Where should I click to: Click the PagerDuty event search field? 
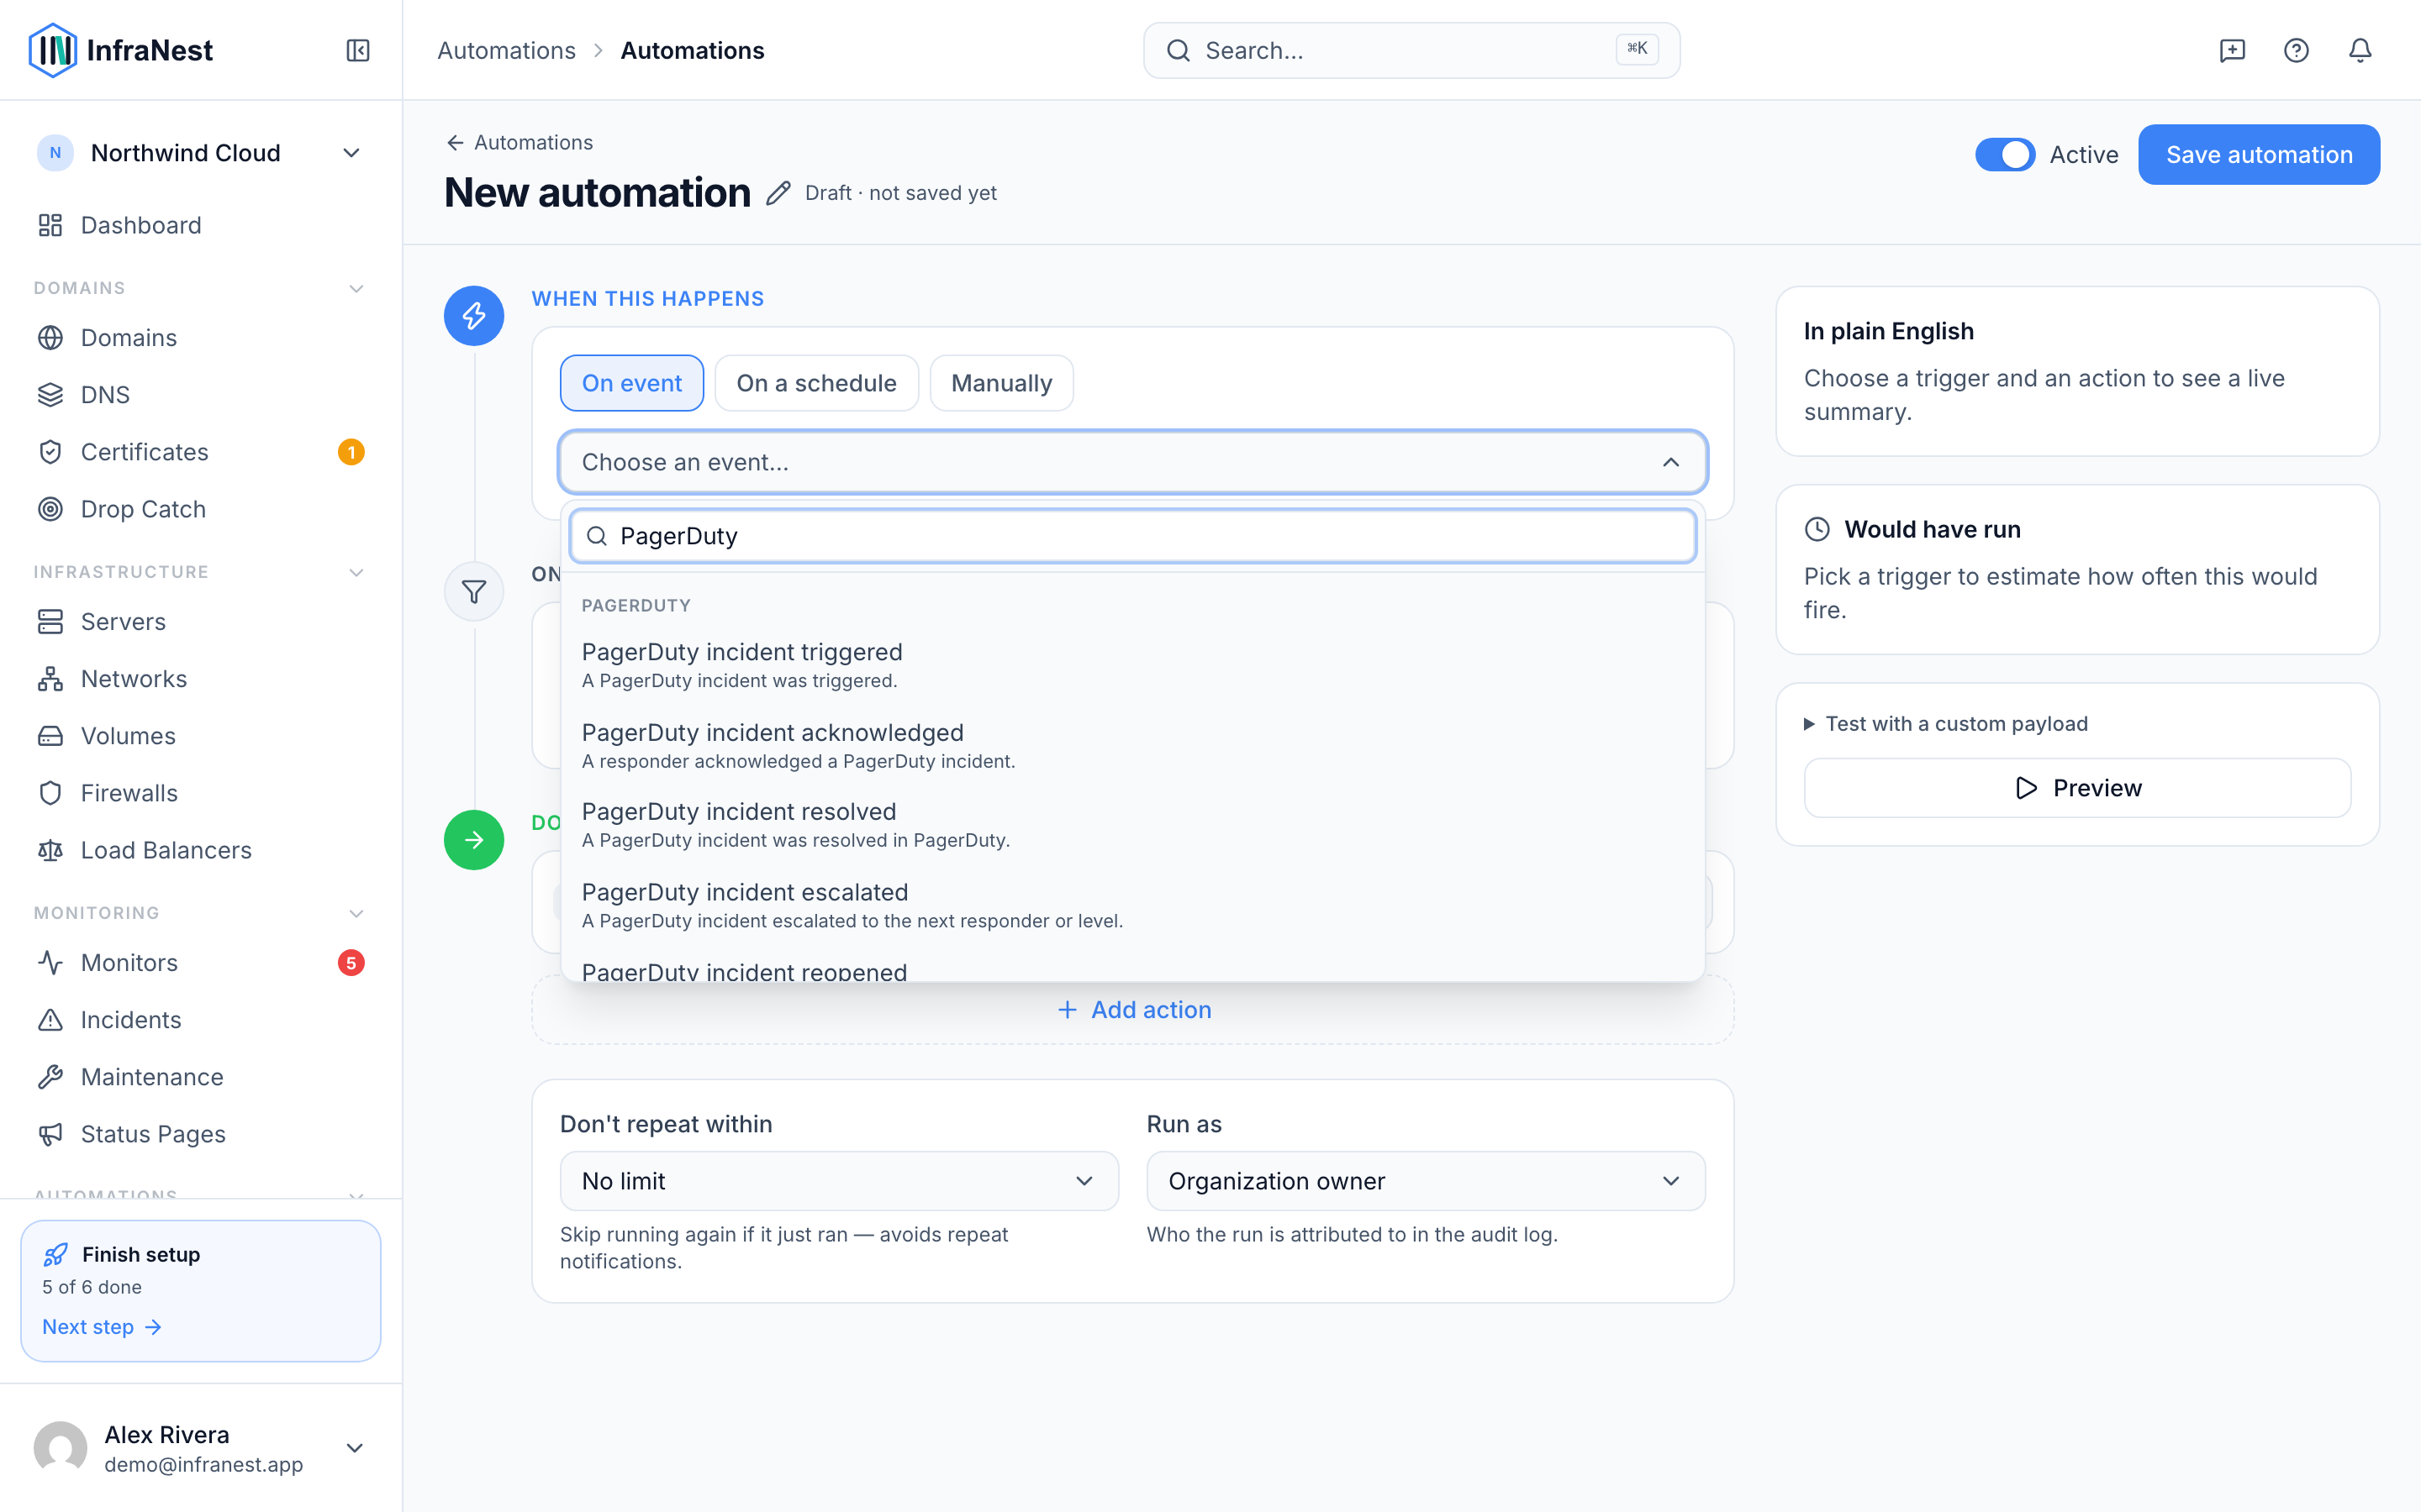coord(1132,536)
